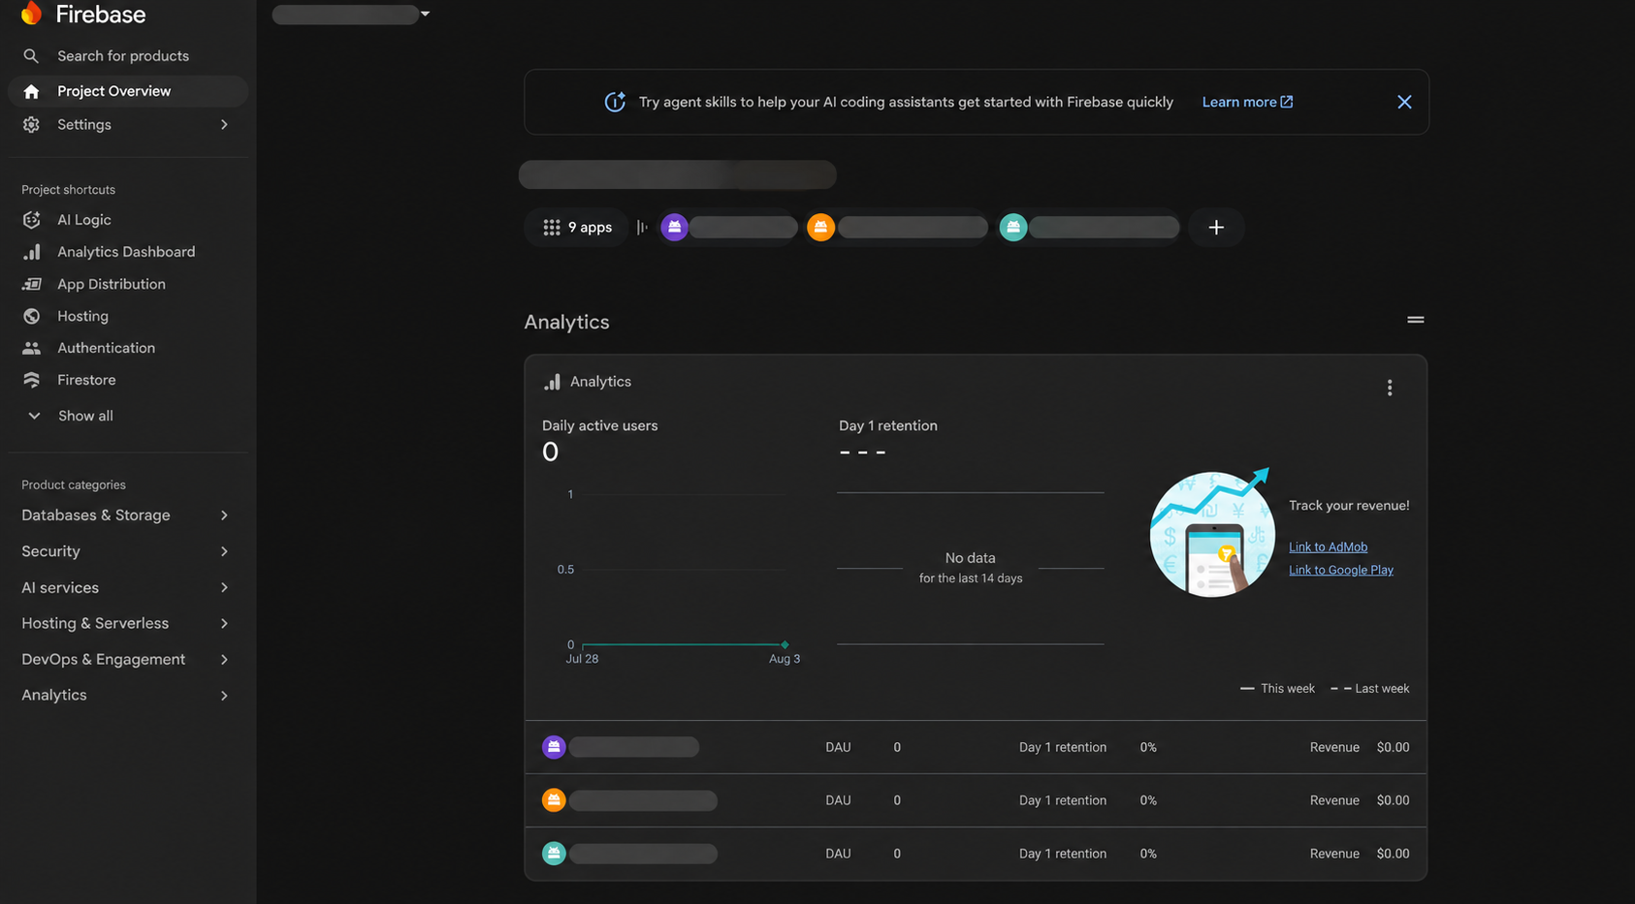The height and width of the screenshot is (904, 1635).
Task: Click Daily active users label
Action: point(599,425)
